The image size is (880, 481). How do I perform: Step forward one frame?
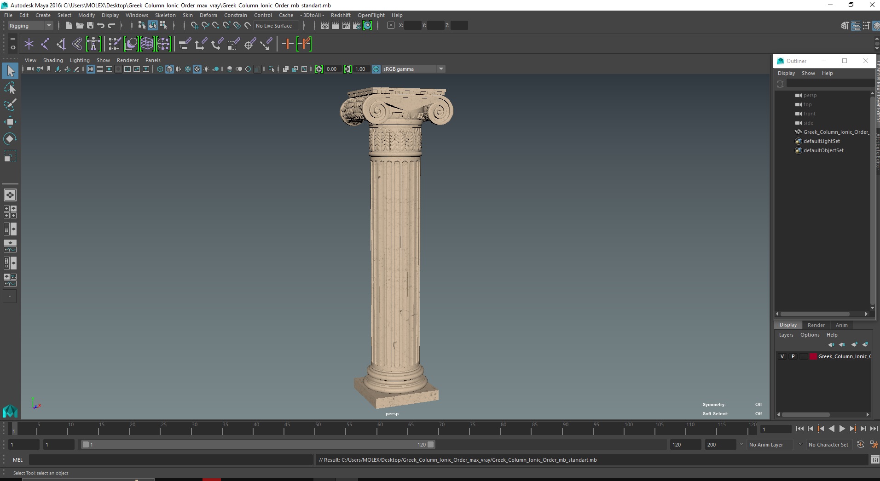[x=863, y=429]
